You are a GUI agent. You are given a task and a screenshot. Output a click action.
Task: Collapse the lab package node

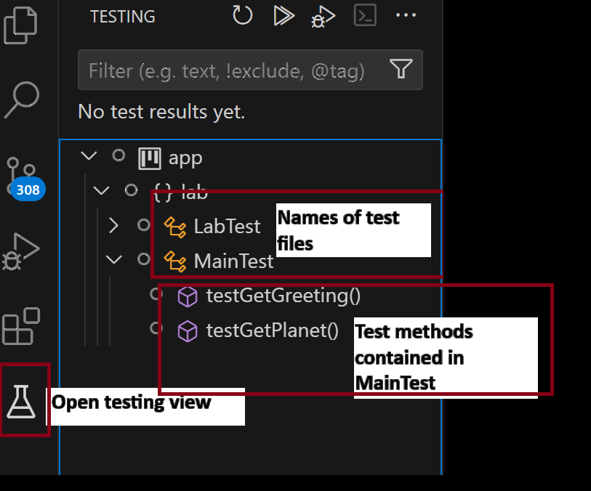click(102, 191)
